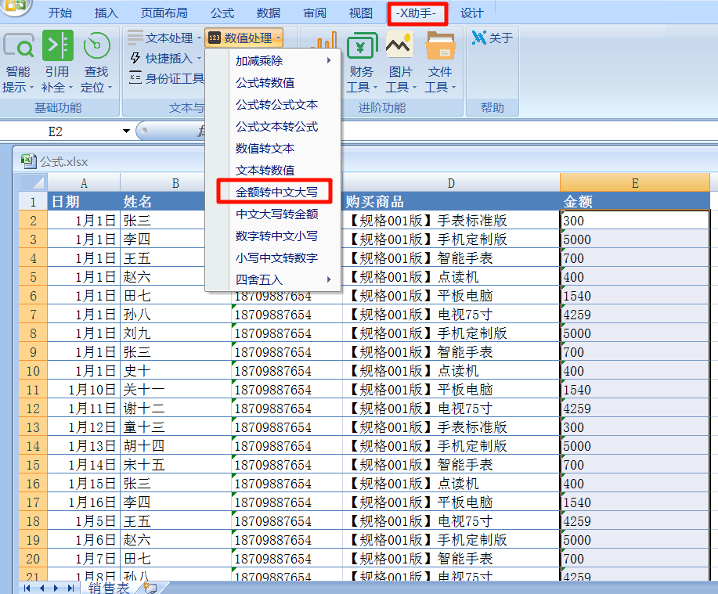Click the name cell 刘九
The height and width of the screenshot is (594, 718).
pos(176,333)
